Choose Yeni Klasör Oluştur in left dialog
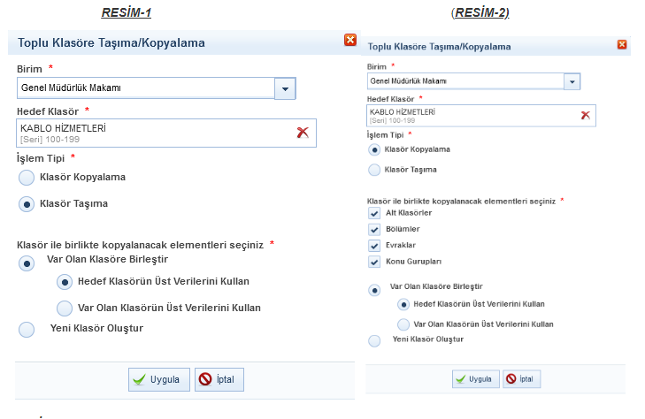This screenshot has height=419, width=645. [27, 329]
